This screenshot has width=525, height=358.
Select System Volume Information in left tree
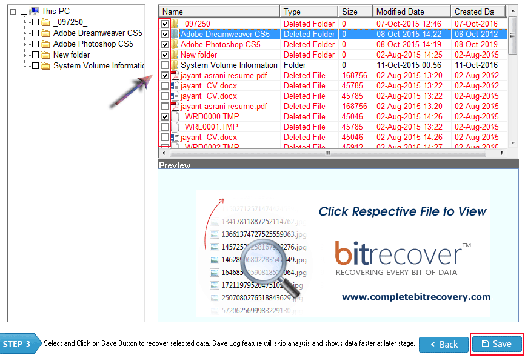(x=98, y=66)
